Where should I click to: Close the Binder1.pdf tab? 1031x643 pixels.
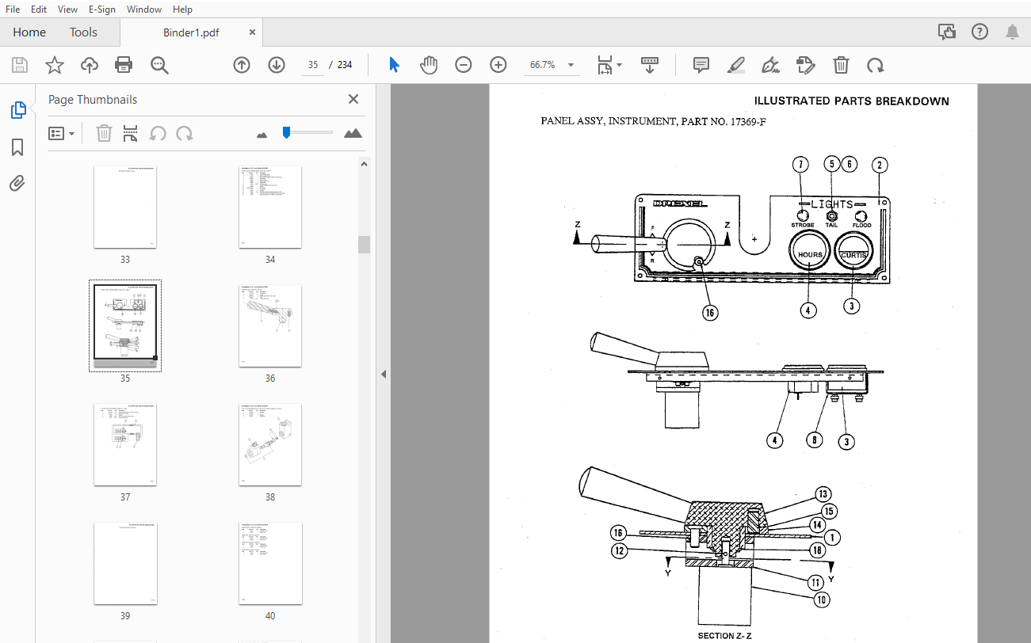click(x=253, y=32)
